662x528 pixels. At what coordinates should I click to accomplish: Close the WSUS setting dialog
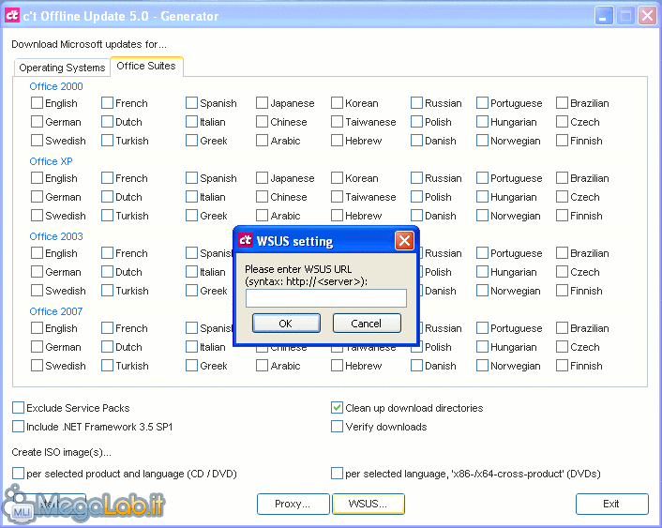(x=404, y=241)
